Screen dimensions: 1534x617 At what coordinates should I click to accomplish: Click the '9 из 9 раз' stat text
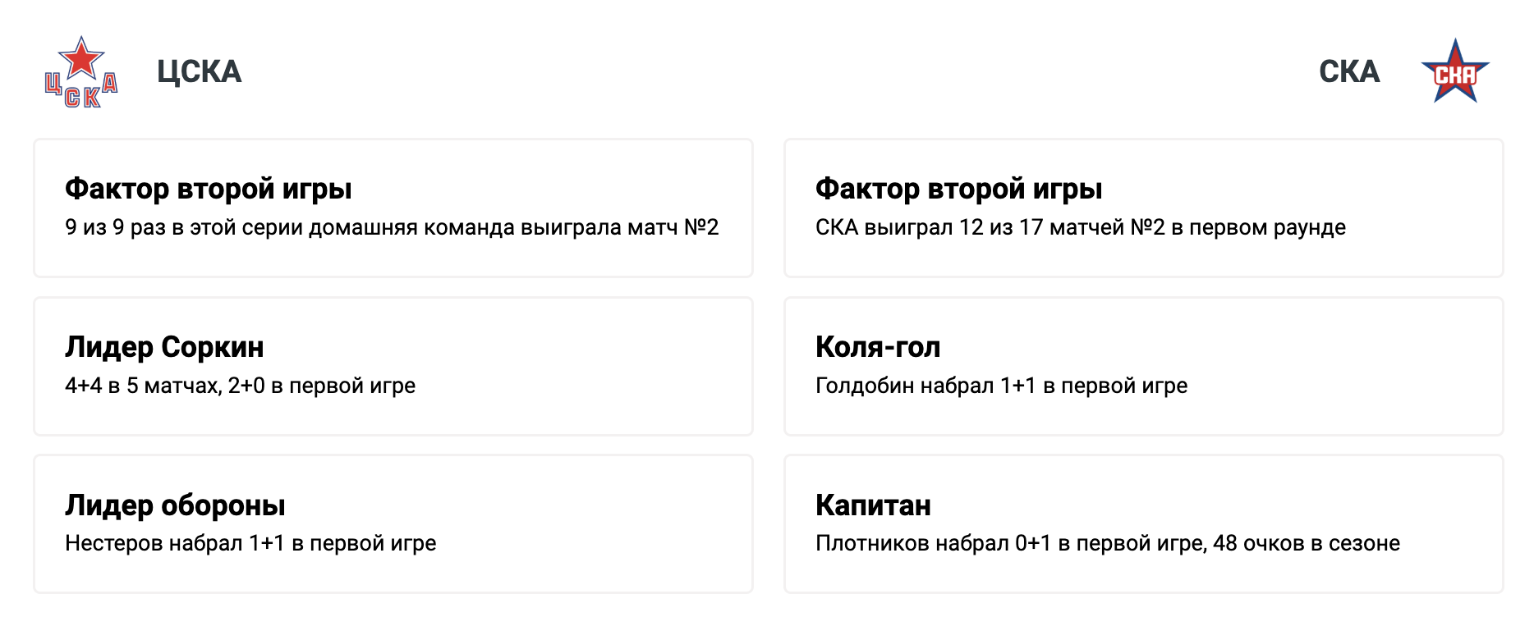coord(392,227)
